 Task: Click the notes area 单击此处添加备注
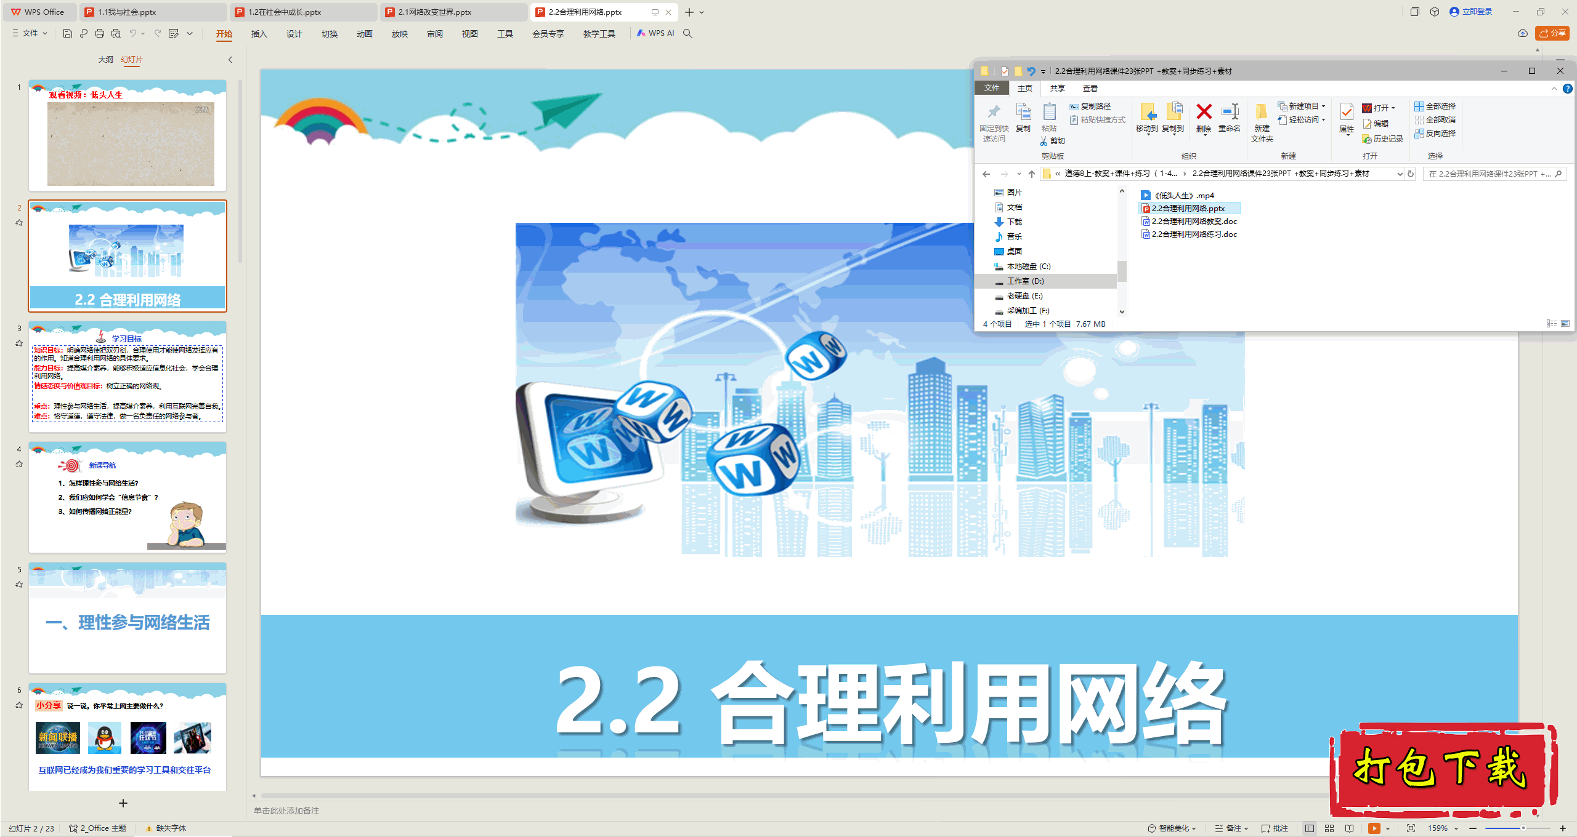(x=286, y=811)
